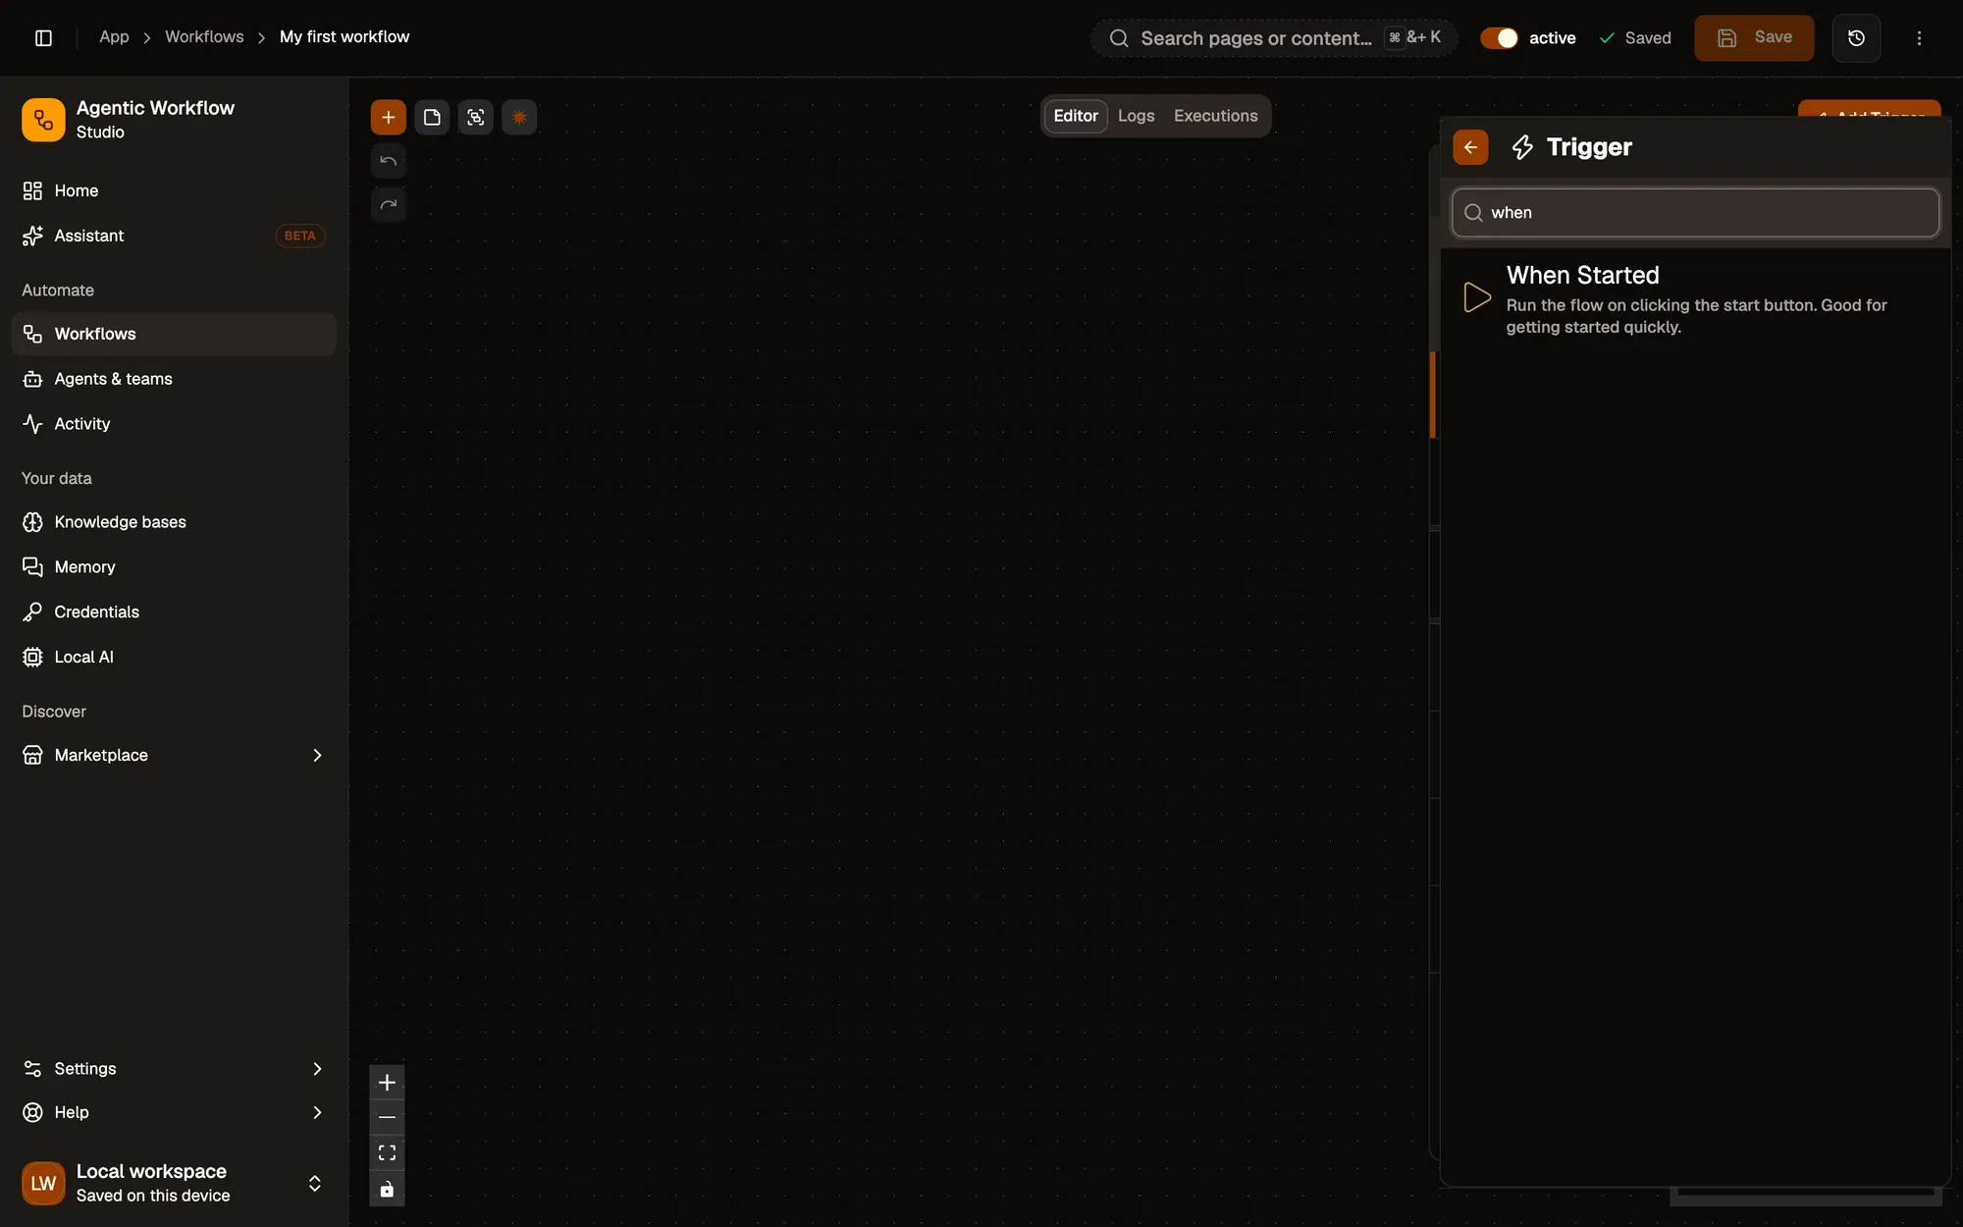
Task: Open the Home page
Action: click(x=174, y=190)
